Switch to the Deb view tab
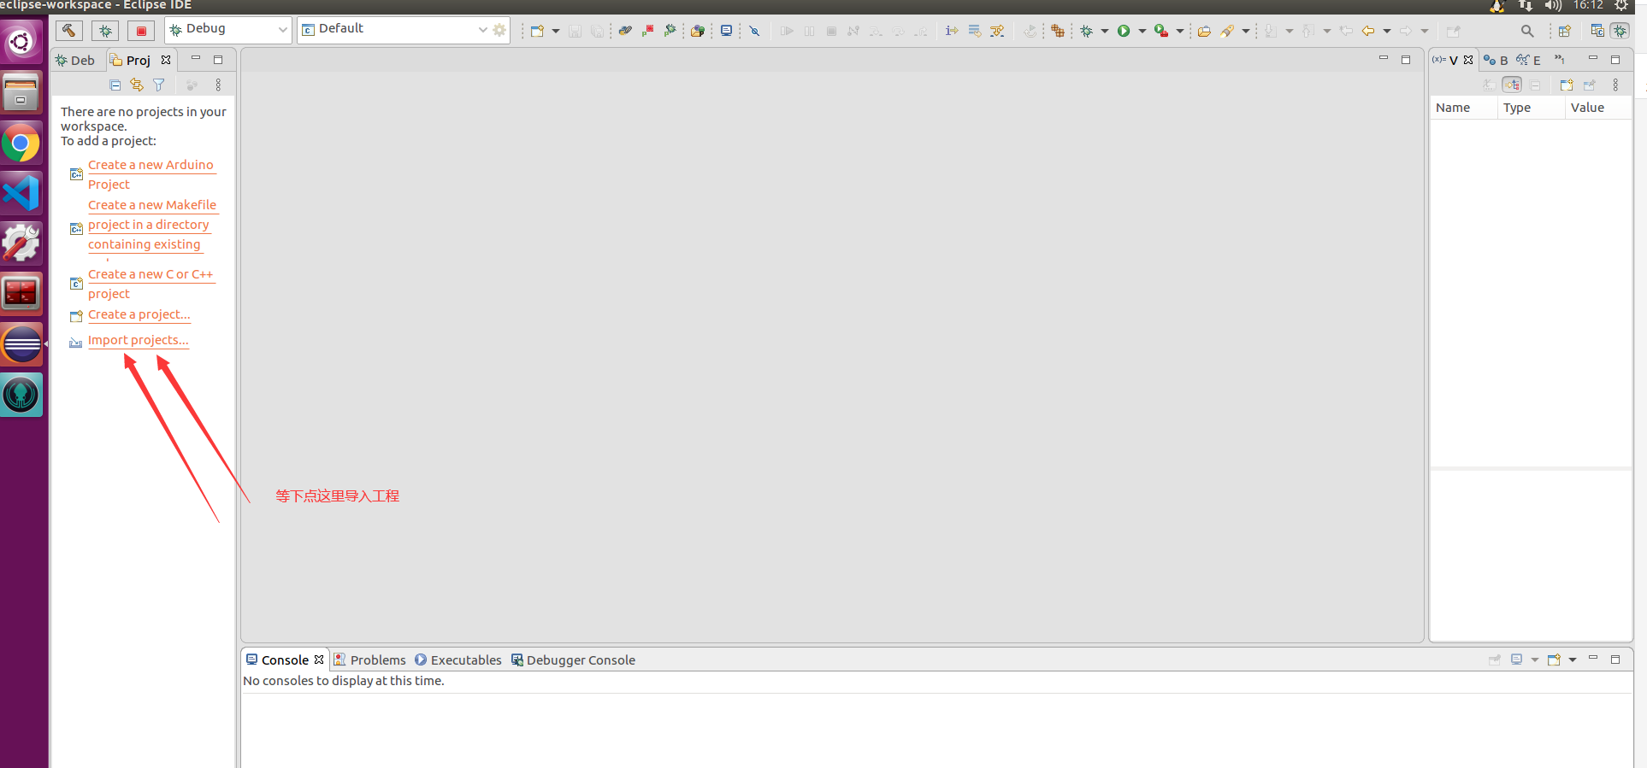 74,60
